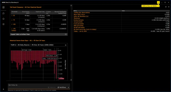
Task: Click Expand Table to Artifact Pane
Action: [39, 34]
